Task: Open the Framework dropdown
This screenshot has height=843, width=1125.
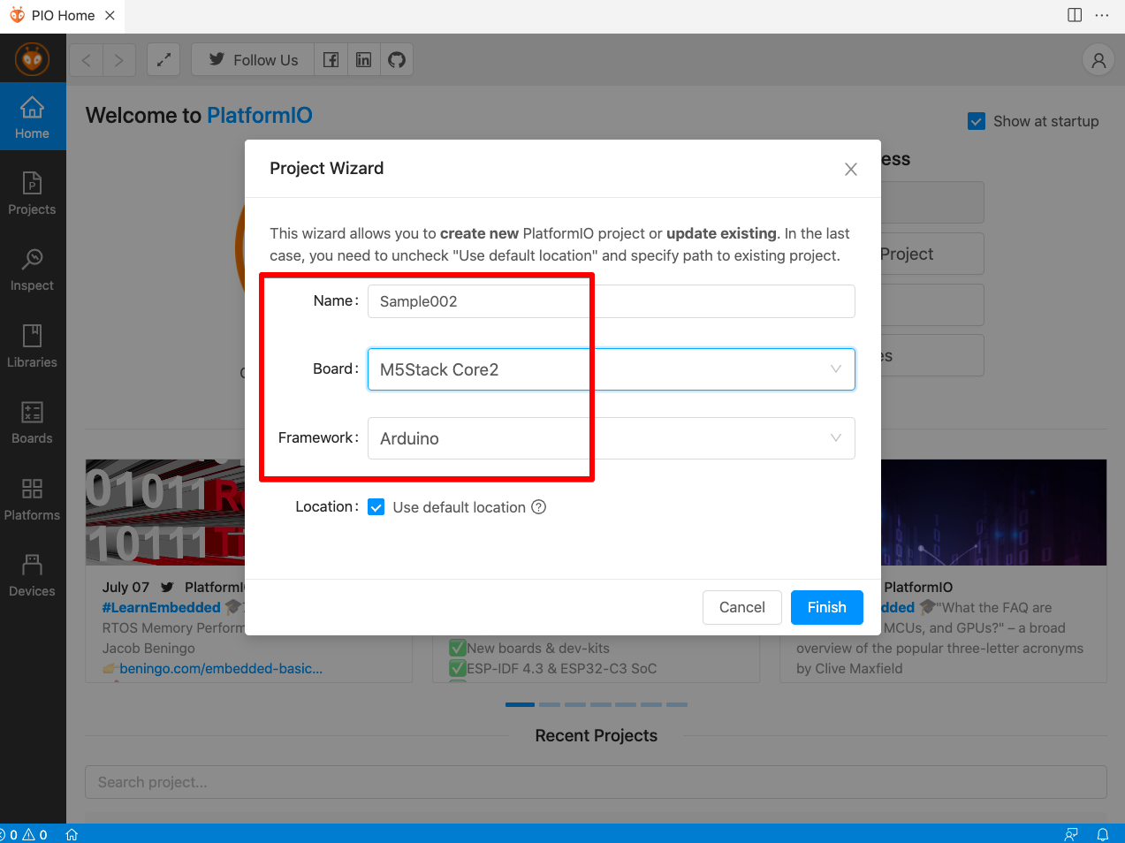Action: click(834, 438)
